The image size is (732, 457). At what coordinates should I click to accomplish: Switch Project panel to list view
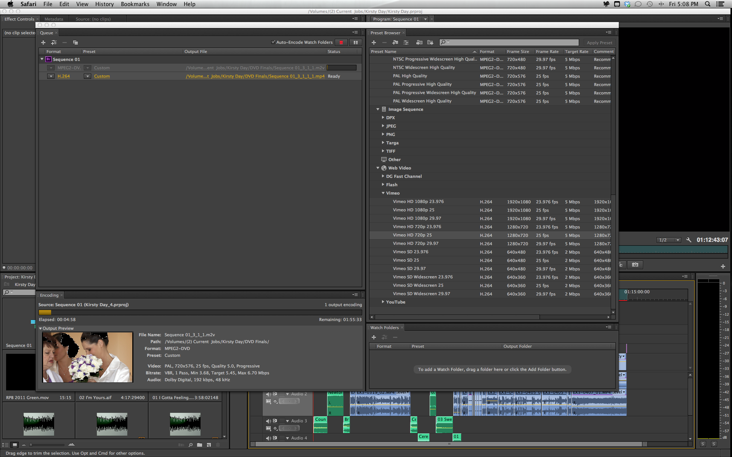pyautogui.click(x=5, y=444)
